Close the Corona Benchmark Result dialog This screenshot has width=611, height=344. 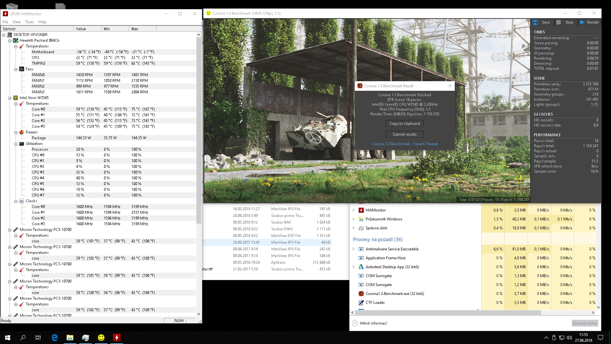pyautogui.click(x=450, y=86)
